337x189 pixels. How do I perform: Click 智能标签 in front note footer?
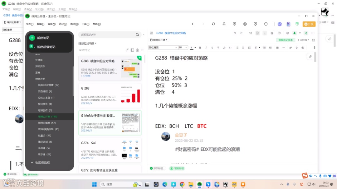tap(177, 168)
